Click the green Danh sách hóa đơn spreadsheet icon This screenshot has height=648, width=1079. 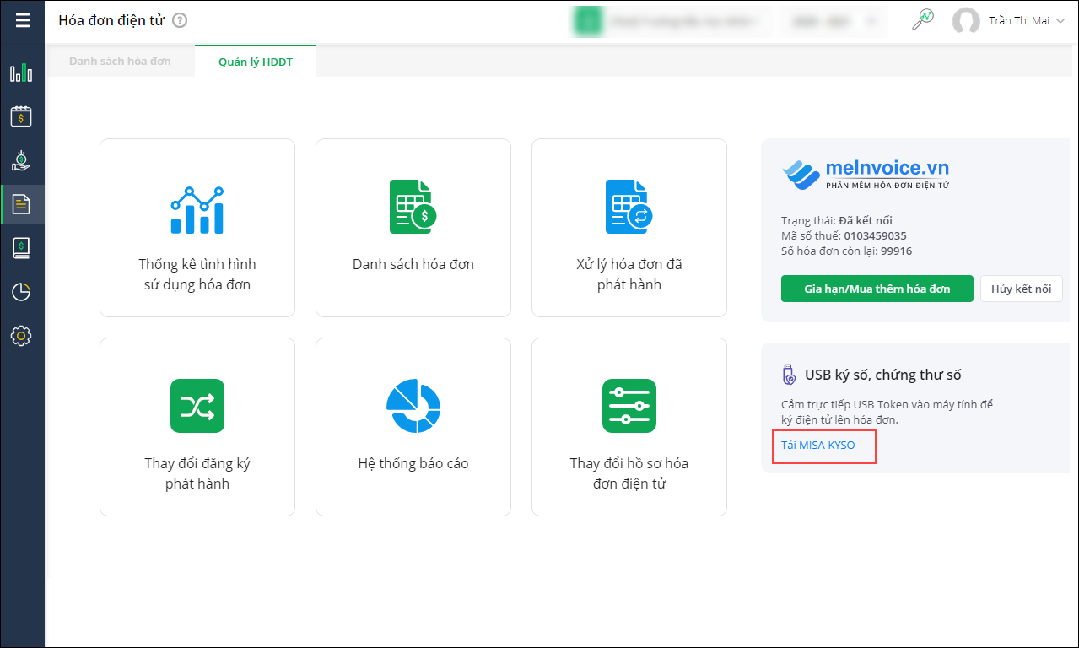coord(413,206)
